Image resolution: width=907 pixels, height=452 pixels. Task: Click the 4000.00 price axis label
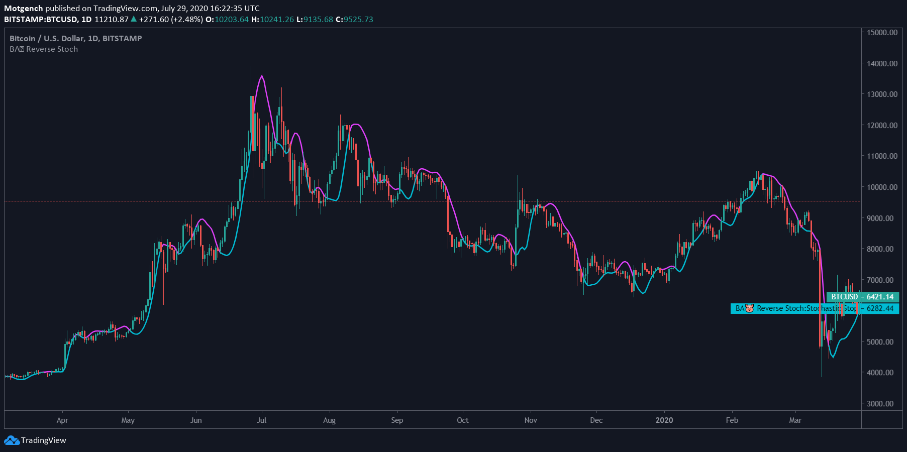pos(880,373)
